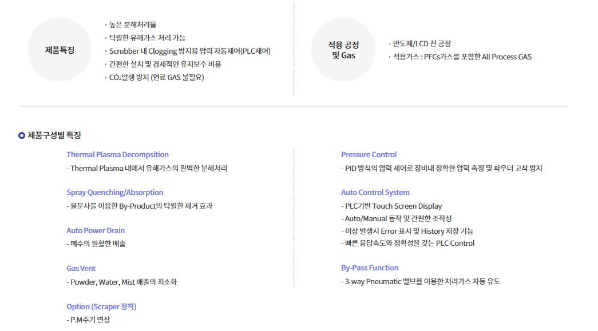The height and width of the screenshot is (331, 598).
Task: Select the 제품구성별 특징 section title
Action: click(54, 135)
